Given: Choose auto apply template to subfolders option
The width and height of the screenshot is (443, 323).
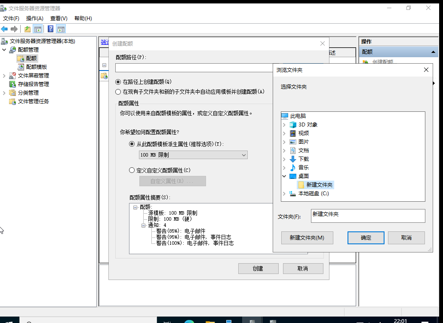Looking at the screenshot, I should click(118, 92).
